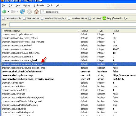Select browser.tabs.loadDivertedInBackground preference
This screenshot has height=116, width=136.
click(69, 101)
